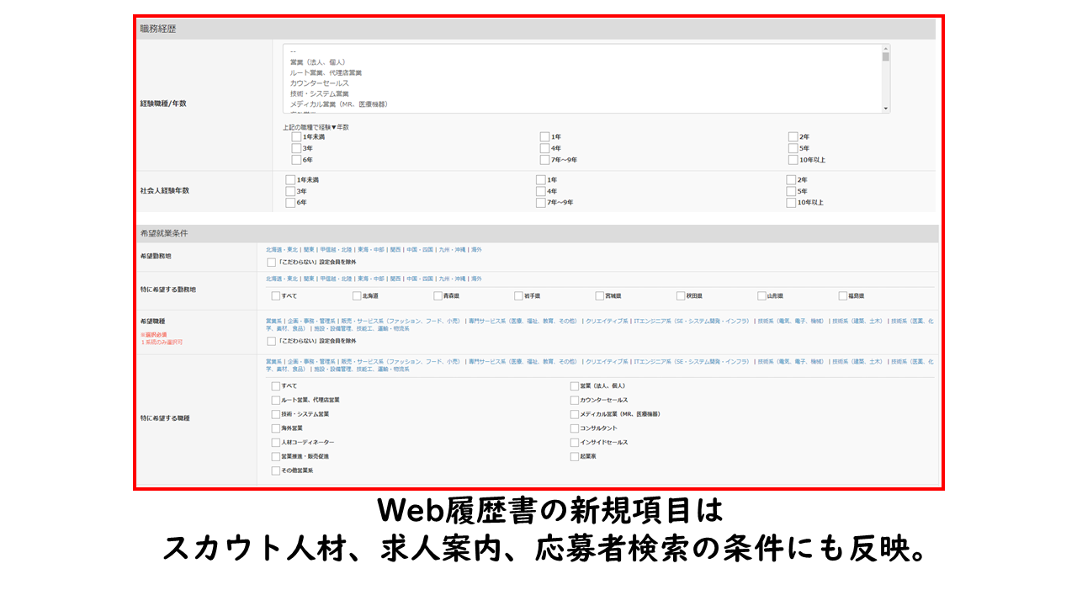Tick「こだわらない」設定会員を除外 in 希望勤務地 row
Image resolution: width=1077 pixels, height=606 pixels.
click(x=271, y=263)
